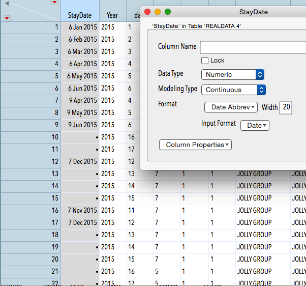The width and height of the screenshot is (306, 286).
Task: Select the Year column header
Action: pyautogui.click(x=113, y=11)
